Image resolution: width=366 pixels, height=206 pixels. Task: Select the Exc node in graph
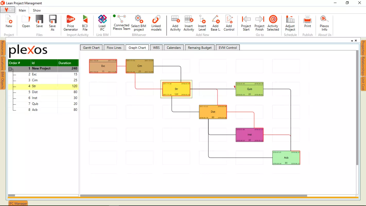[103, 66]
